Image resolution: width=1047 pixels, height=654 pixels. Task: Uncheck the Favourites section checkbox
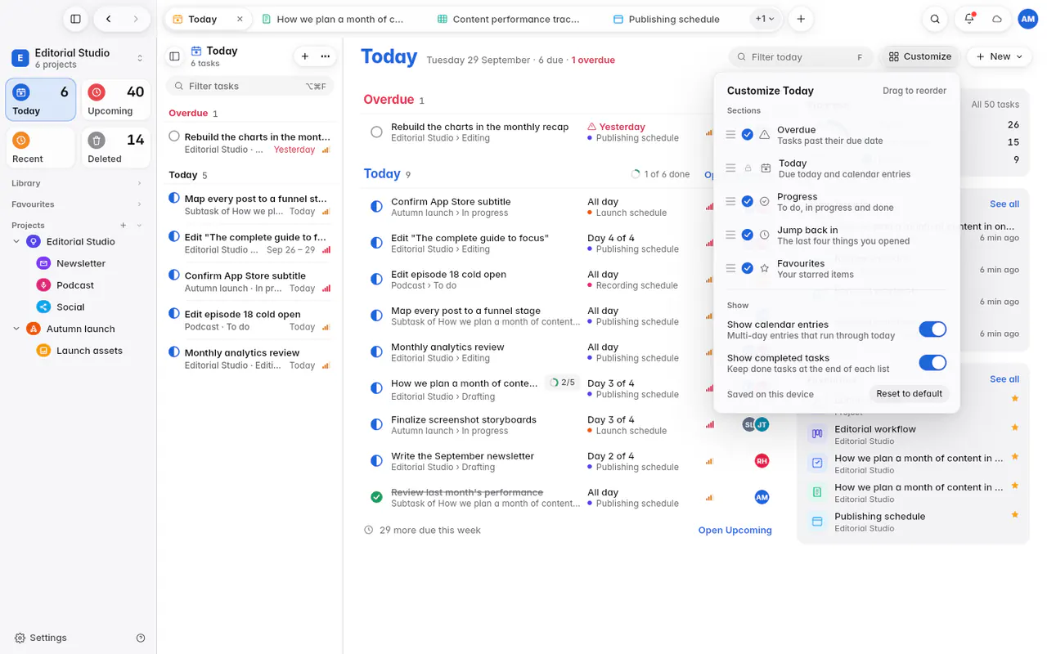click(748, 268)
